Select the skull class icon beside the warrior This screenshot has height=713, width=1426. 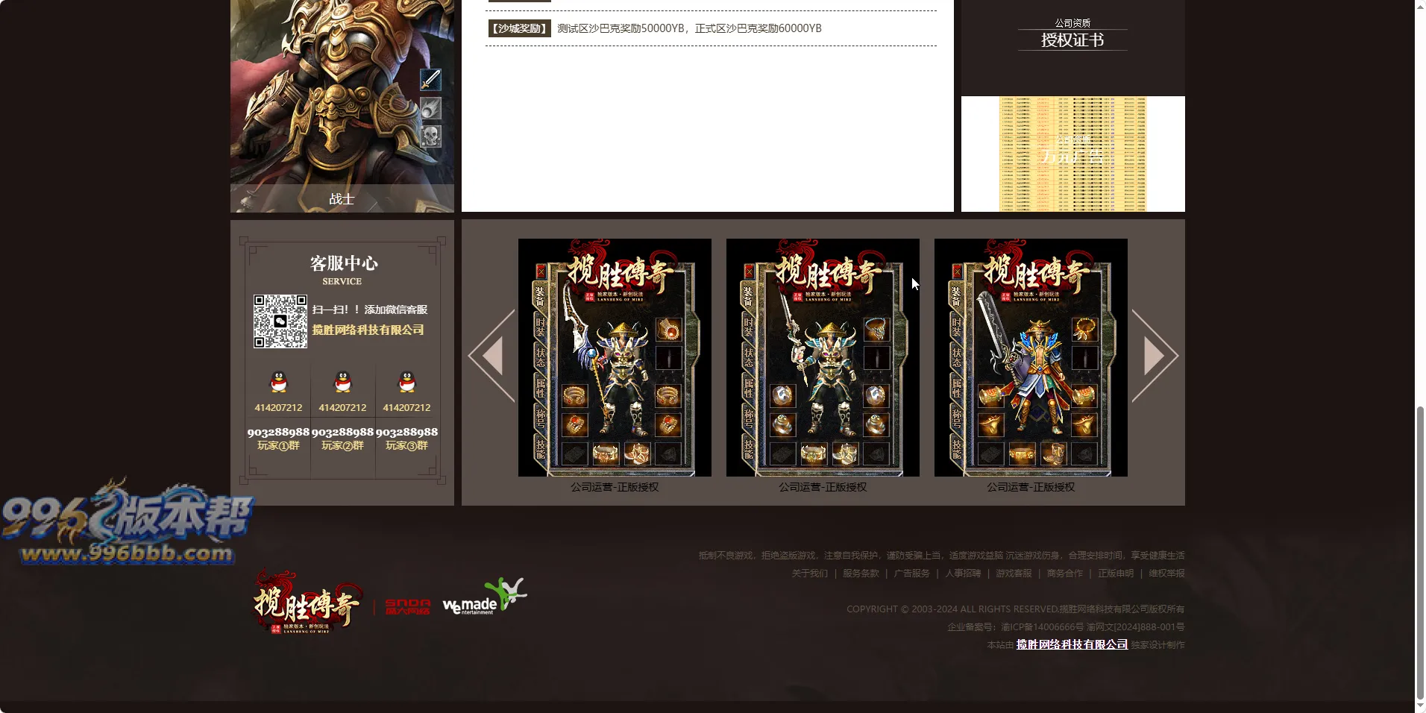(x=430, y=136)
